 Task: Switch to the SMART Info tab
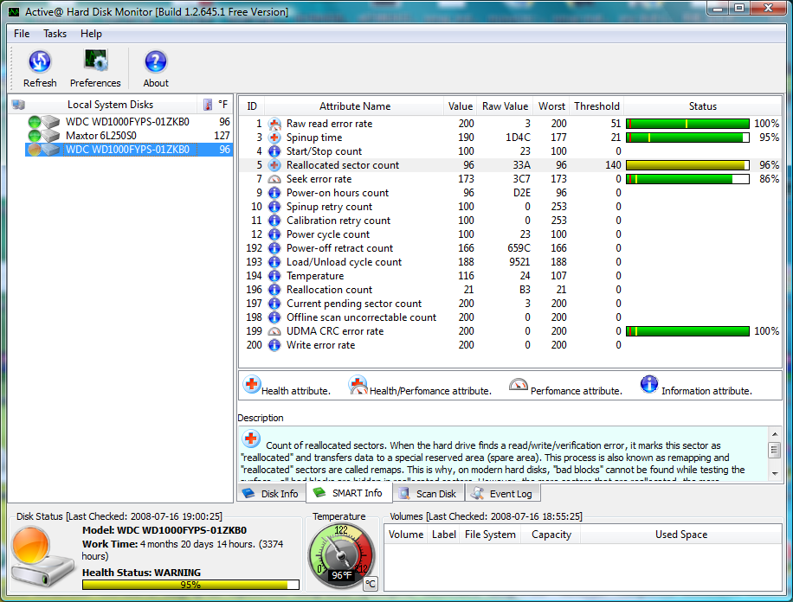click(x=349, y=493)
